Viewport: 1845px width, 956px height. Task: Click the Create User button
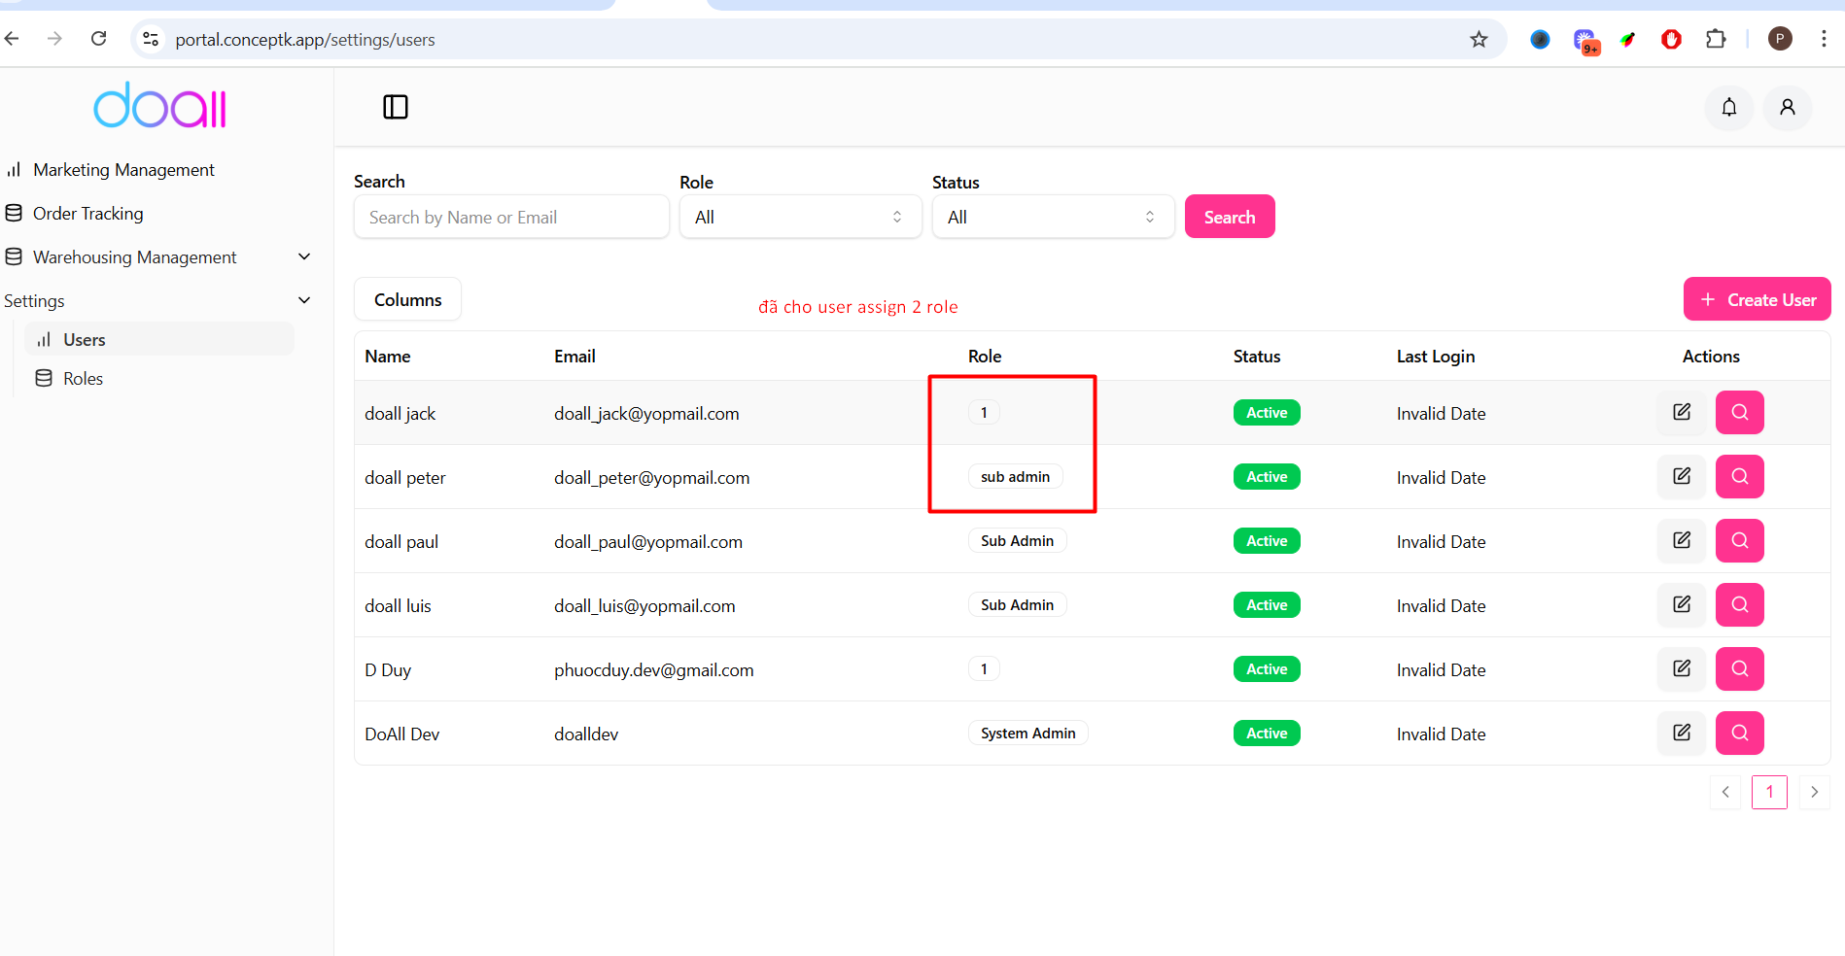point(1757,300)
